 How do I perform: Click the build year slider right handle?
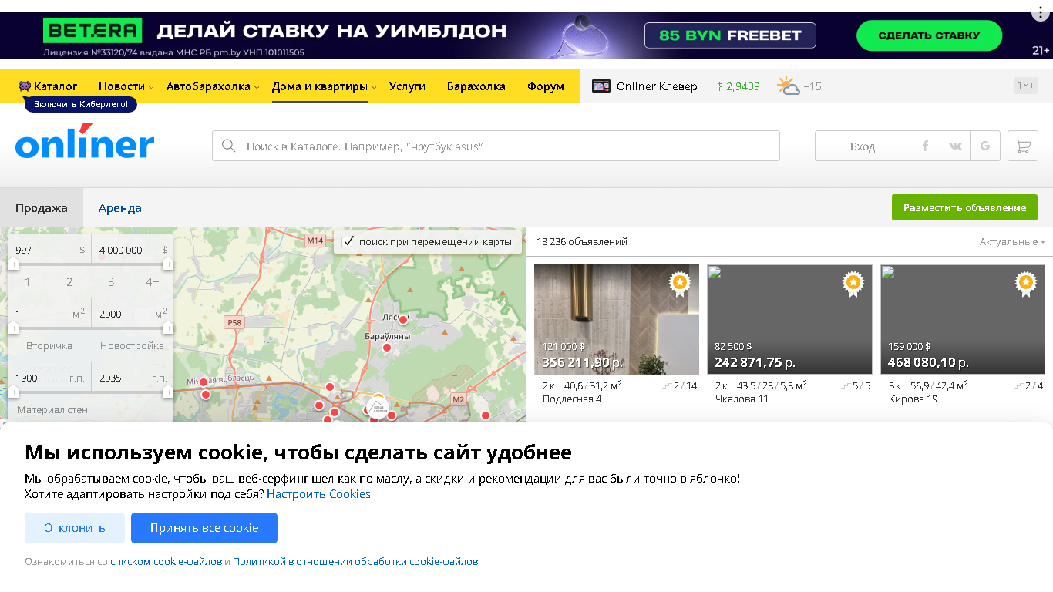[167, 392]
